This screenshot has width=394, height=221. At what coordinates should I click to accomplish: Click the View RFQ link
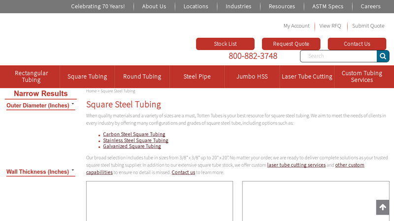(330, 26)
